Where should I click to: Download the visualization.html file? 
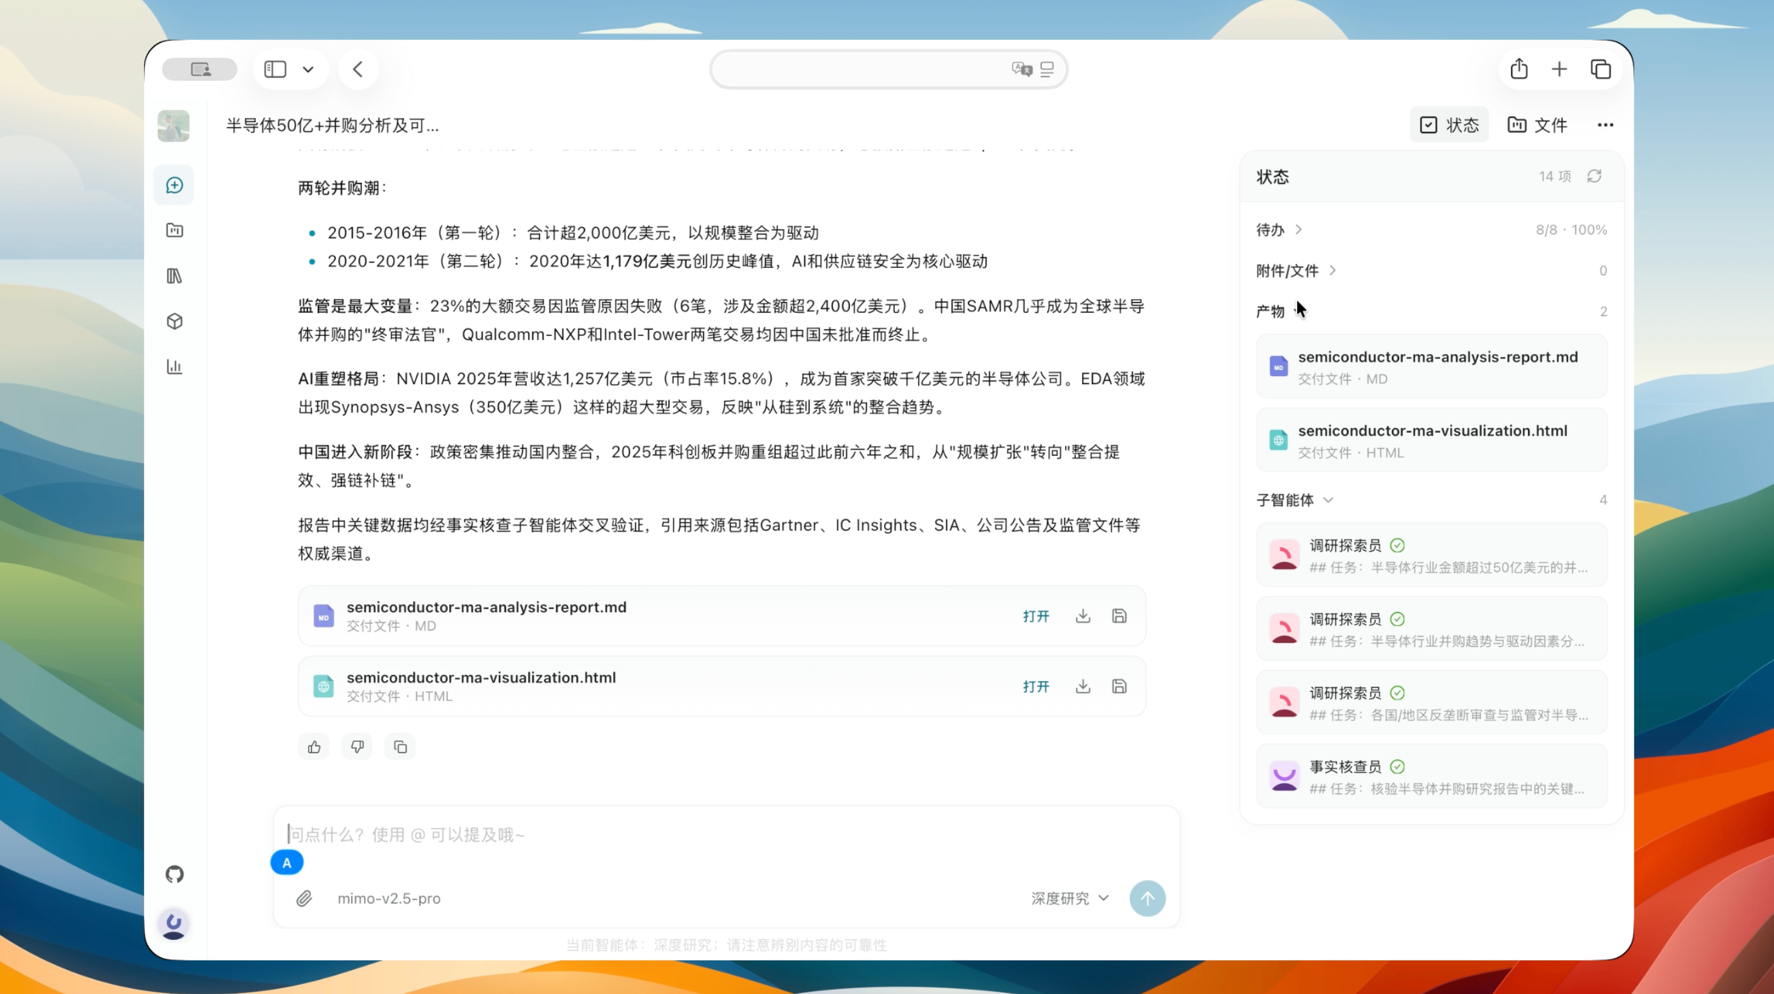pos(1083,686)
